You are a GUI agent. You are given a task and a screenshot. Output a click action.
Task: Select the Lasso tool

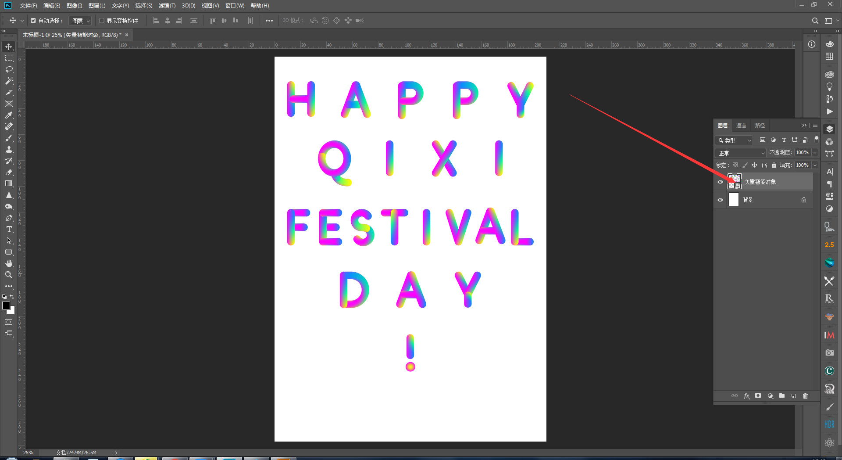(9, 69)
